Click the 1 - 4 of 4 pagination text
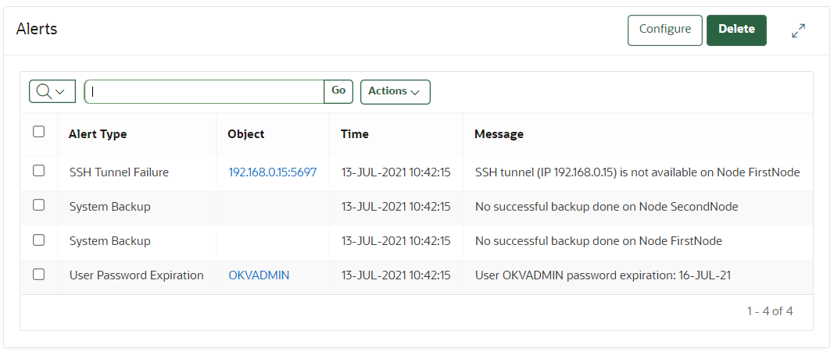The height and width of the screenshot is (355, 834). click(769, 311)
